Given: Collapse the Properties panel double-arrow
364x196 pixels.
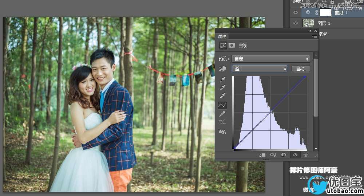Looking at the screenshot, I should 309,31.
